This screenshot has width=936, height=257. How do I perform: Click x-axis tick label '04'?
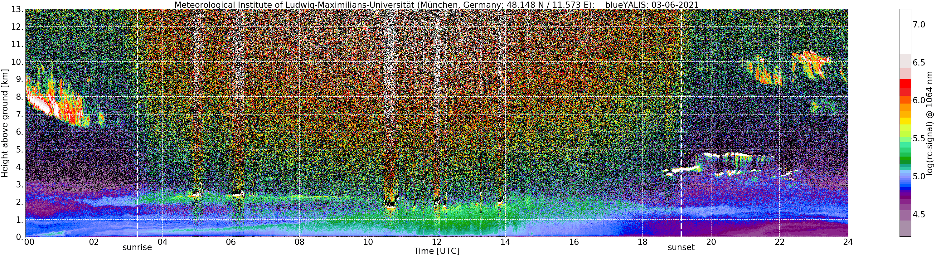tap(162, 242)
